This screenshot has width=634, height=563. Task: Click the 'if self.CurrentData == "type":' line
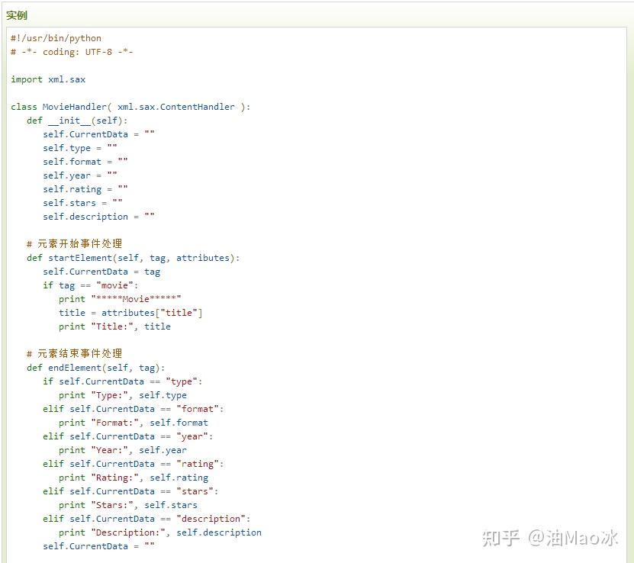click(123, 382)
